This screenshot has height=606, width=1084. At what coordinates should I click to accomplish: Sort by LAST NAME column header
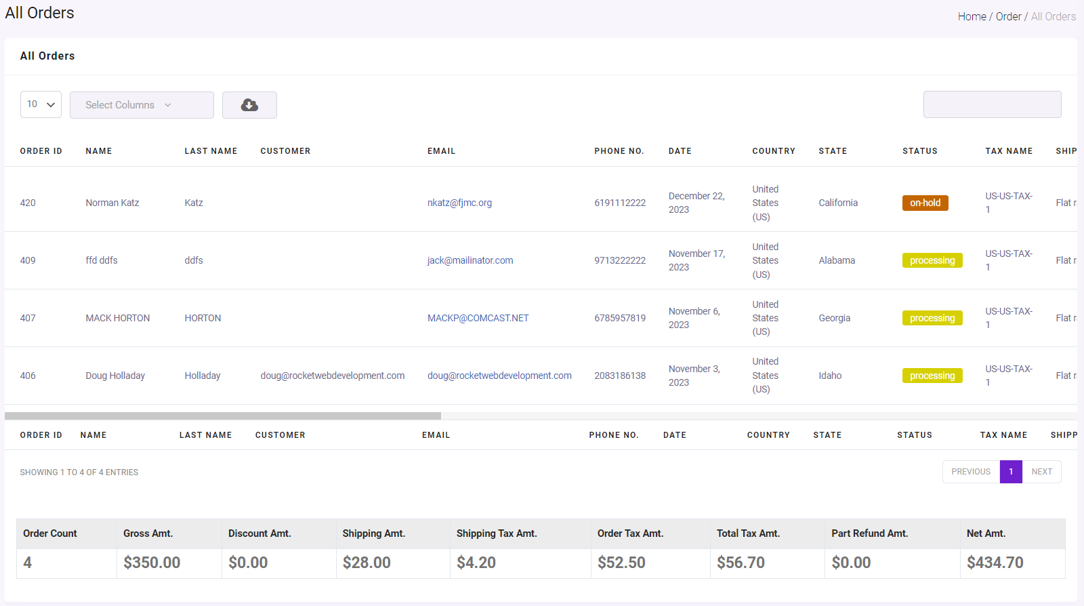tap(211, 151)
